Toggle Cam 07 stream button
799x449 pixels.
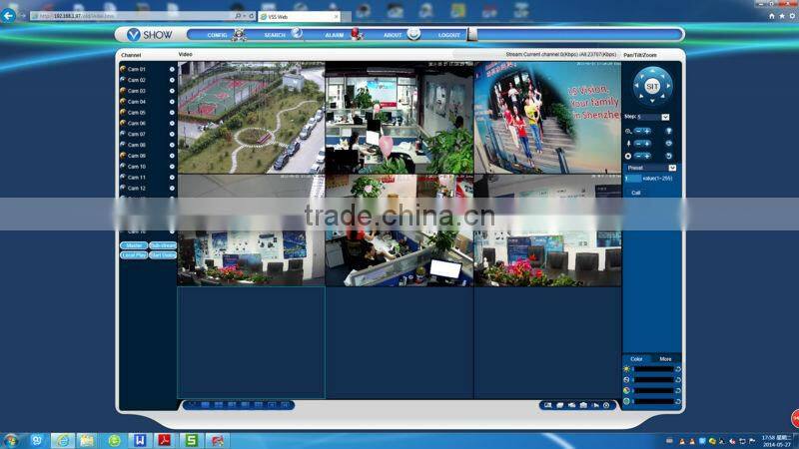click(172, 134)
